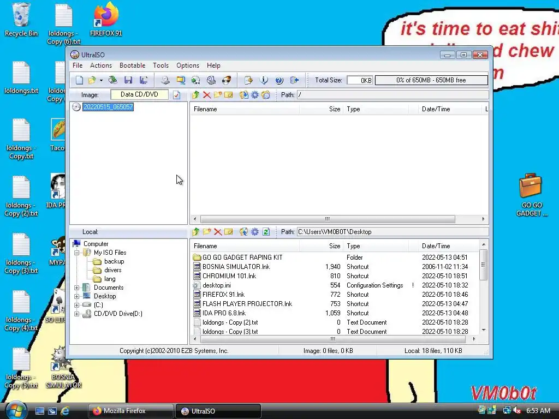Click the Exit door icon in toolbar

pos(294,80)
